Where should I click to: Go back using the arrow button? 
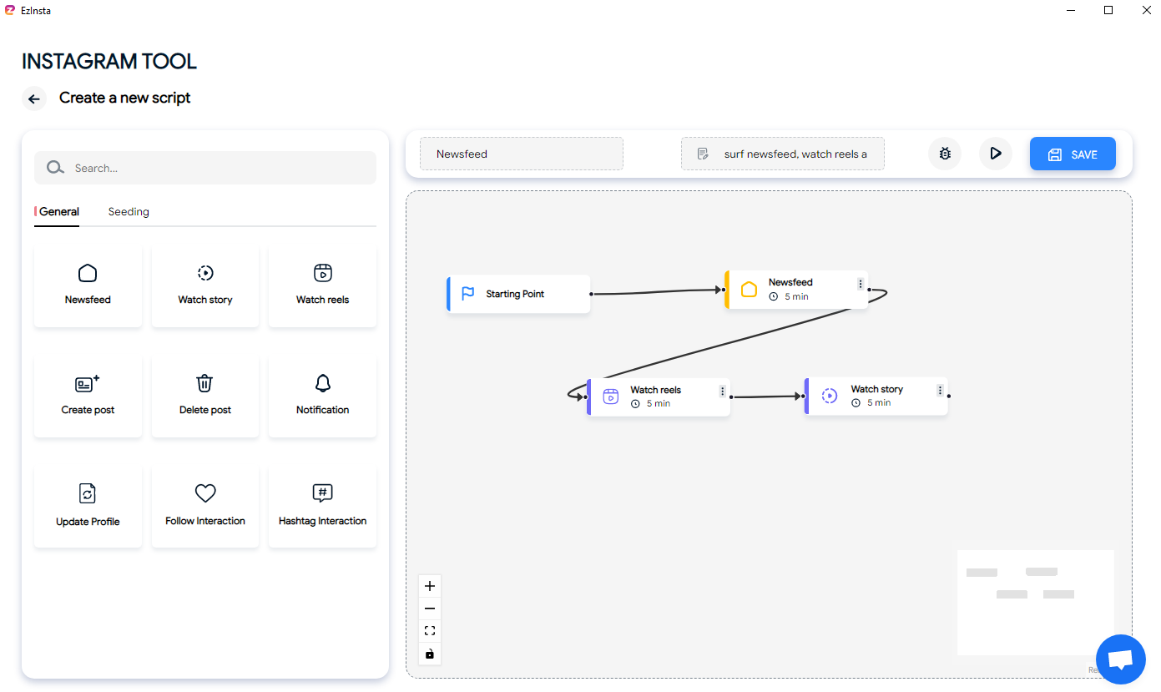[x=34, y=98]
